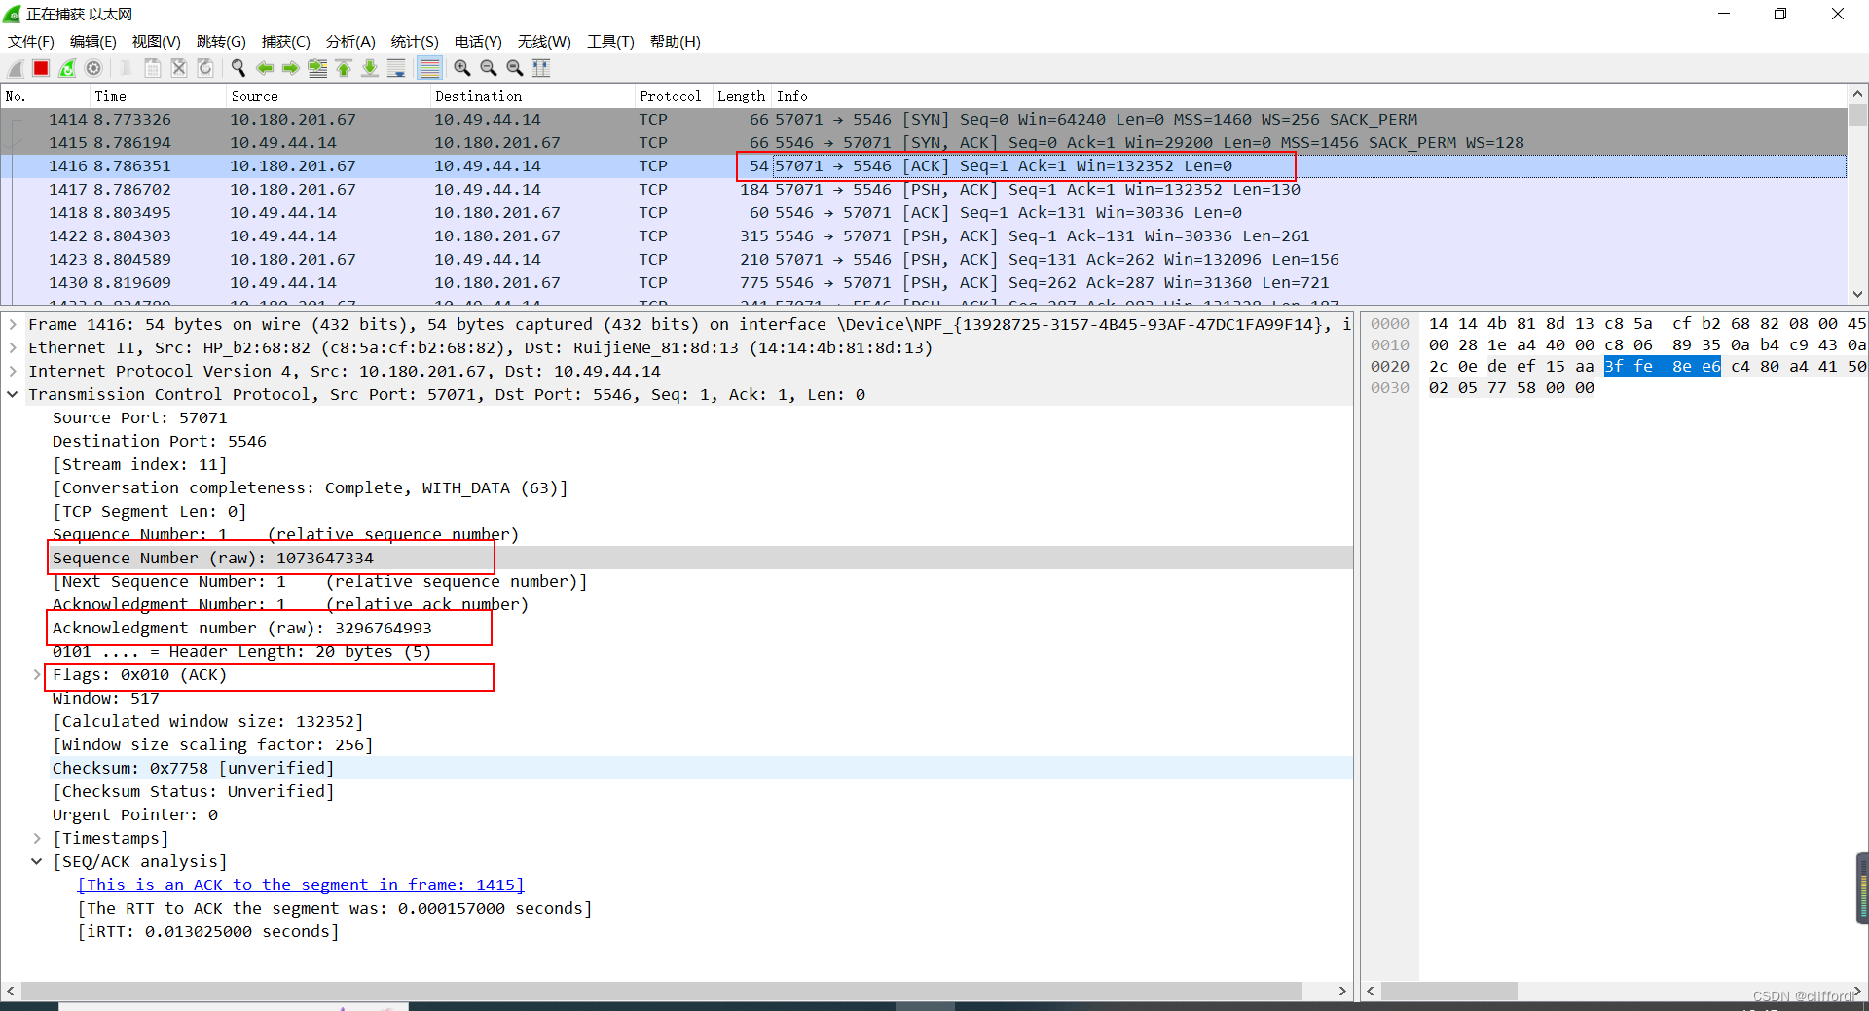Image resolution: width=1869 pixels, height=1011 pixels.
Task: Sort packets by Info column header
Action: point(1309,96)
